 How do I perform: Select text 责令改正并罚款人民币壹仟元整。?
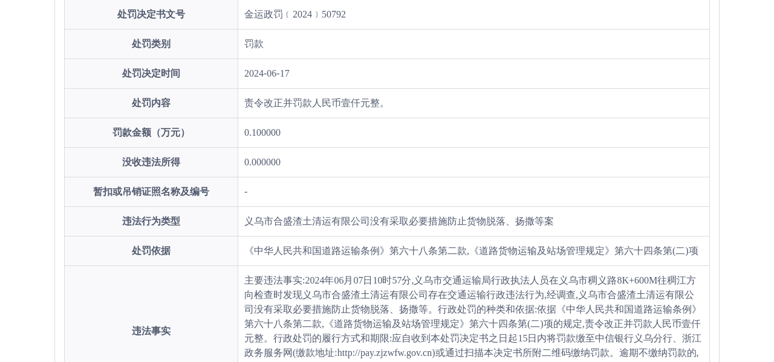coord(317,103)
